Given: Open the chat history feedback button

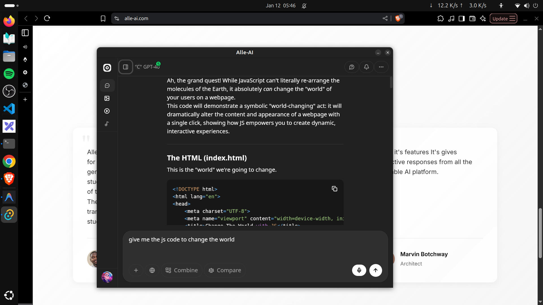Looking at the screenshot, I should click(352, 67).
